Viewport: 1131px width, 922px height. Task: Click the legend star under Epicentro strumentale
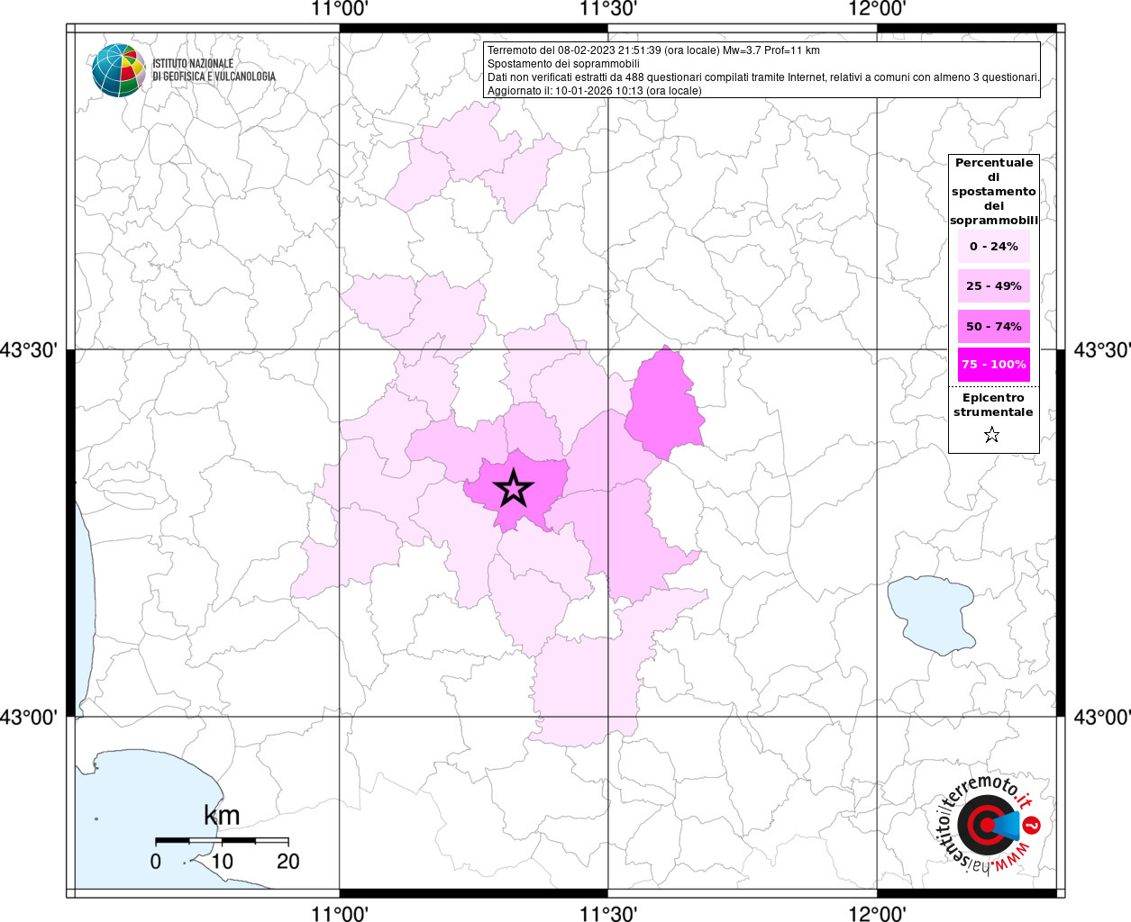point(992,435)
